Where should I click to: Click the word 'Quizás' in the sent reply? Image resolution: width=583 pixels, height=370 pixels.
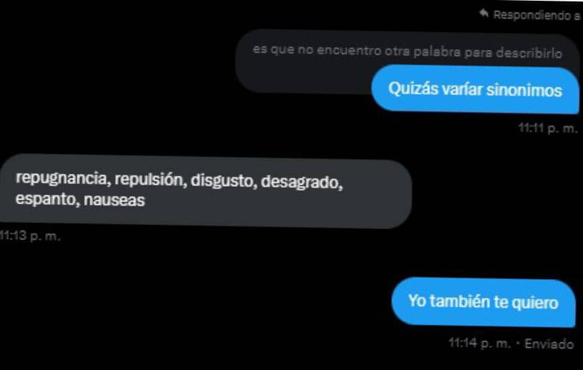click(413, 88)
